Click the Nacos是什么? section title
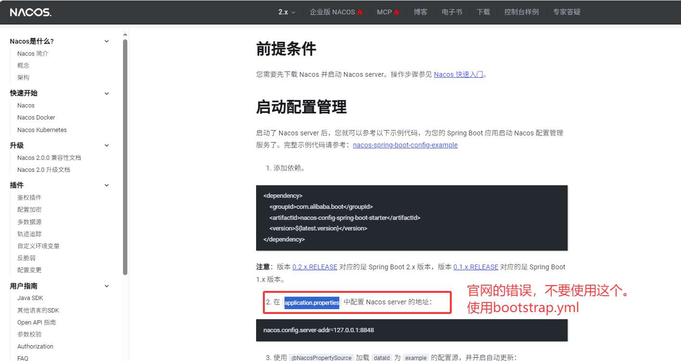This screenshot has height=361, width=681. point(32,41)
